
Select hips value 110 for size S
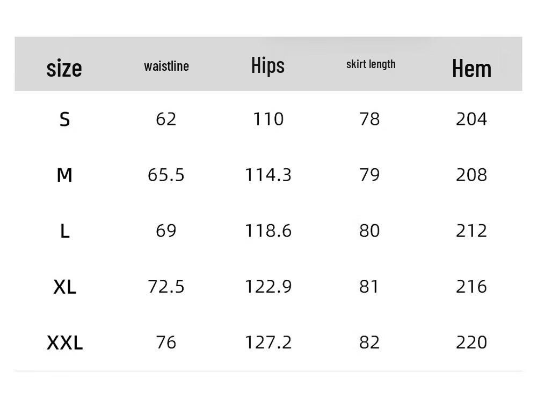tap(268, 118)
